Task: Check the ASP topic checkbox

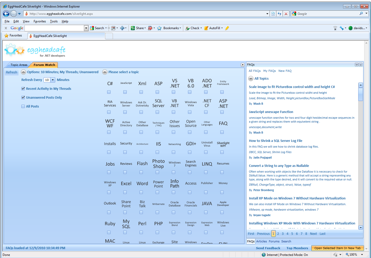Action: [x=157, y=92]
